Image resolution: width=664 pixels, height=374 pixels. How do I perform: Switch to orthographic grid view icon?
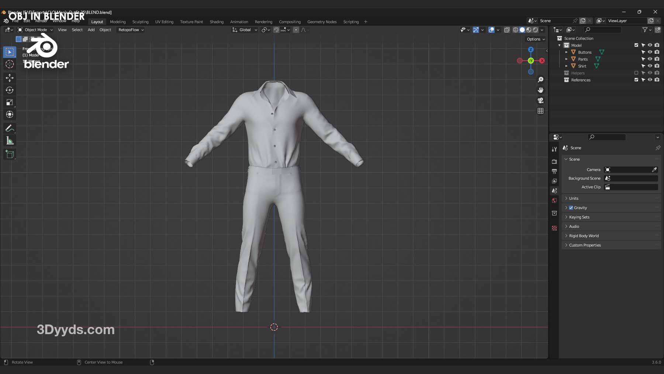pyautogui.click(x=540, y=111)
